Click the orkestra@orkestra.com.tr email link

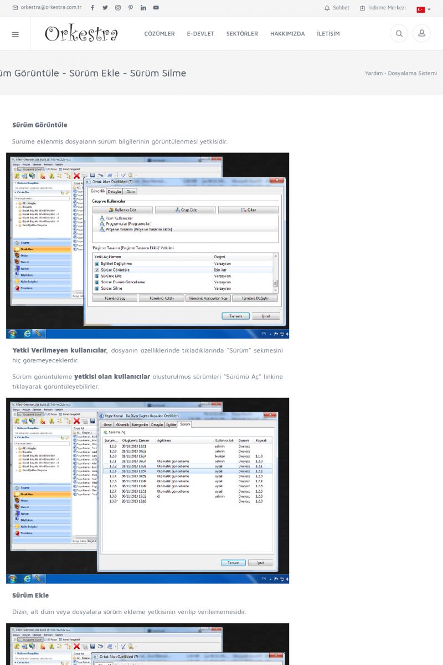point(47,8)
